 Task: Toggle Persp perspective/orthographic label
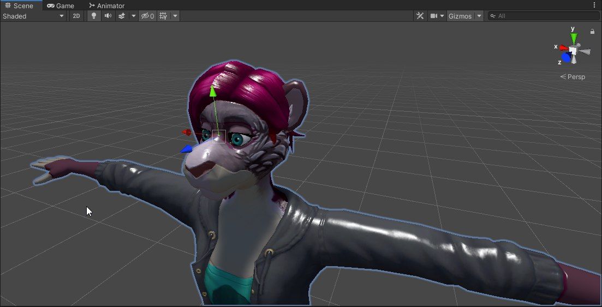point(573,77)
